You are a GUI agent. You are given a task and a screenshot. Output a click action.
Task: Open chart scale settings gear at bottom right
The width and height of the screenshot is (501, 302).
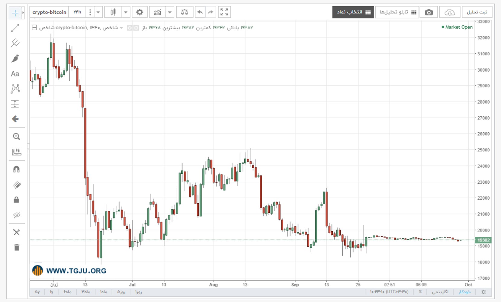tap(483, 292)
